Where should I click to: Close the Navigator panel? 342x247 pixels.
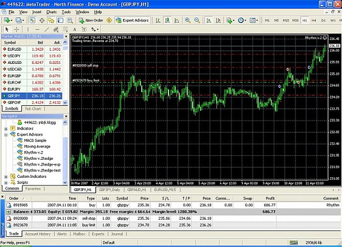point(66,116)
